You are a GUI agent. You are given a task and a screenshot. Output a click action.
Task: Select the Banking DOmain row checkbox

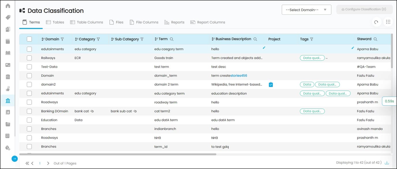coord(29,111)
